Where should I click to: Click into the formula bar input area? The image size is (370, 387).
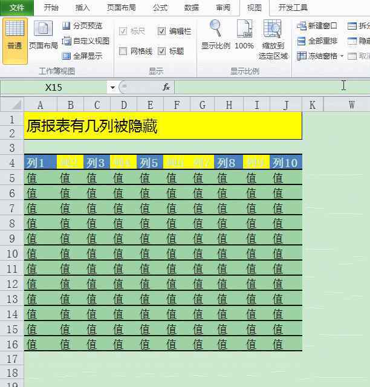271,87
